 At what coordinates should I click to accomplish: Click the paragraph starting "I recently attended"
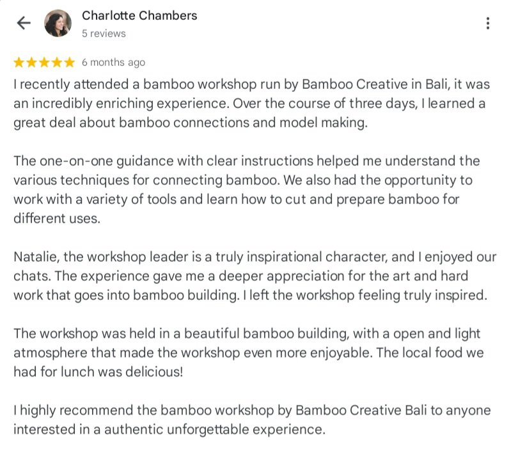coord(249,104)
